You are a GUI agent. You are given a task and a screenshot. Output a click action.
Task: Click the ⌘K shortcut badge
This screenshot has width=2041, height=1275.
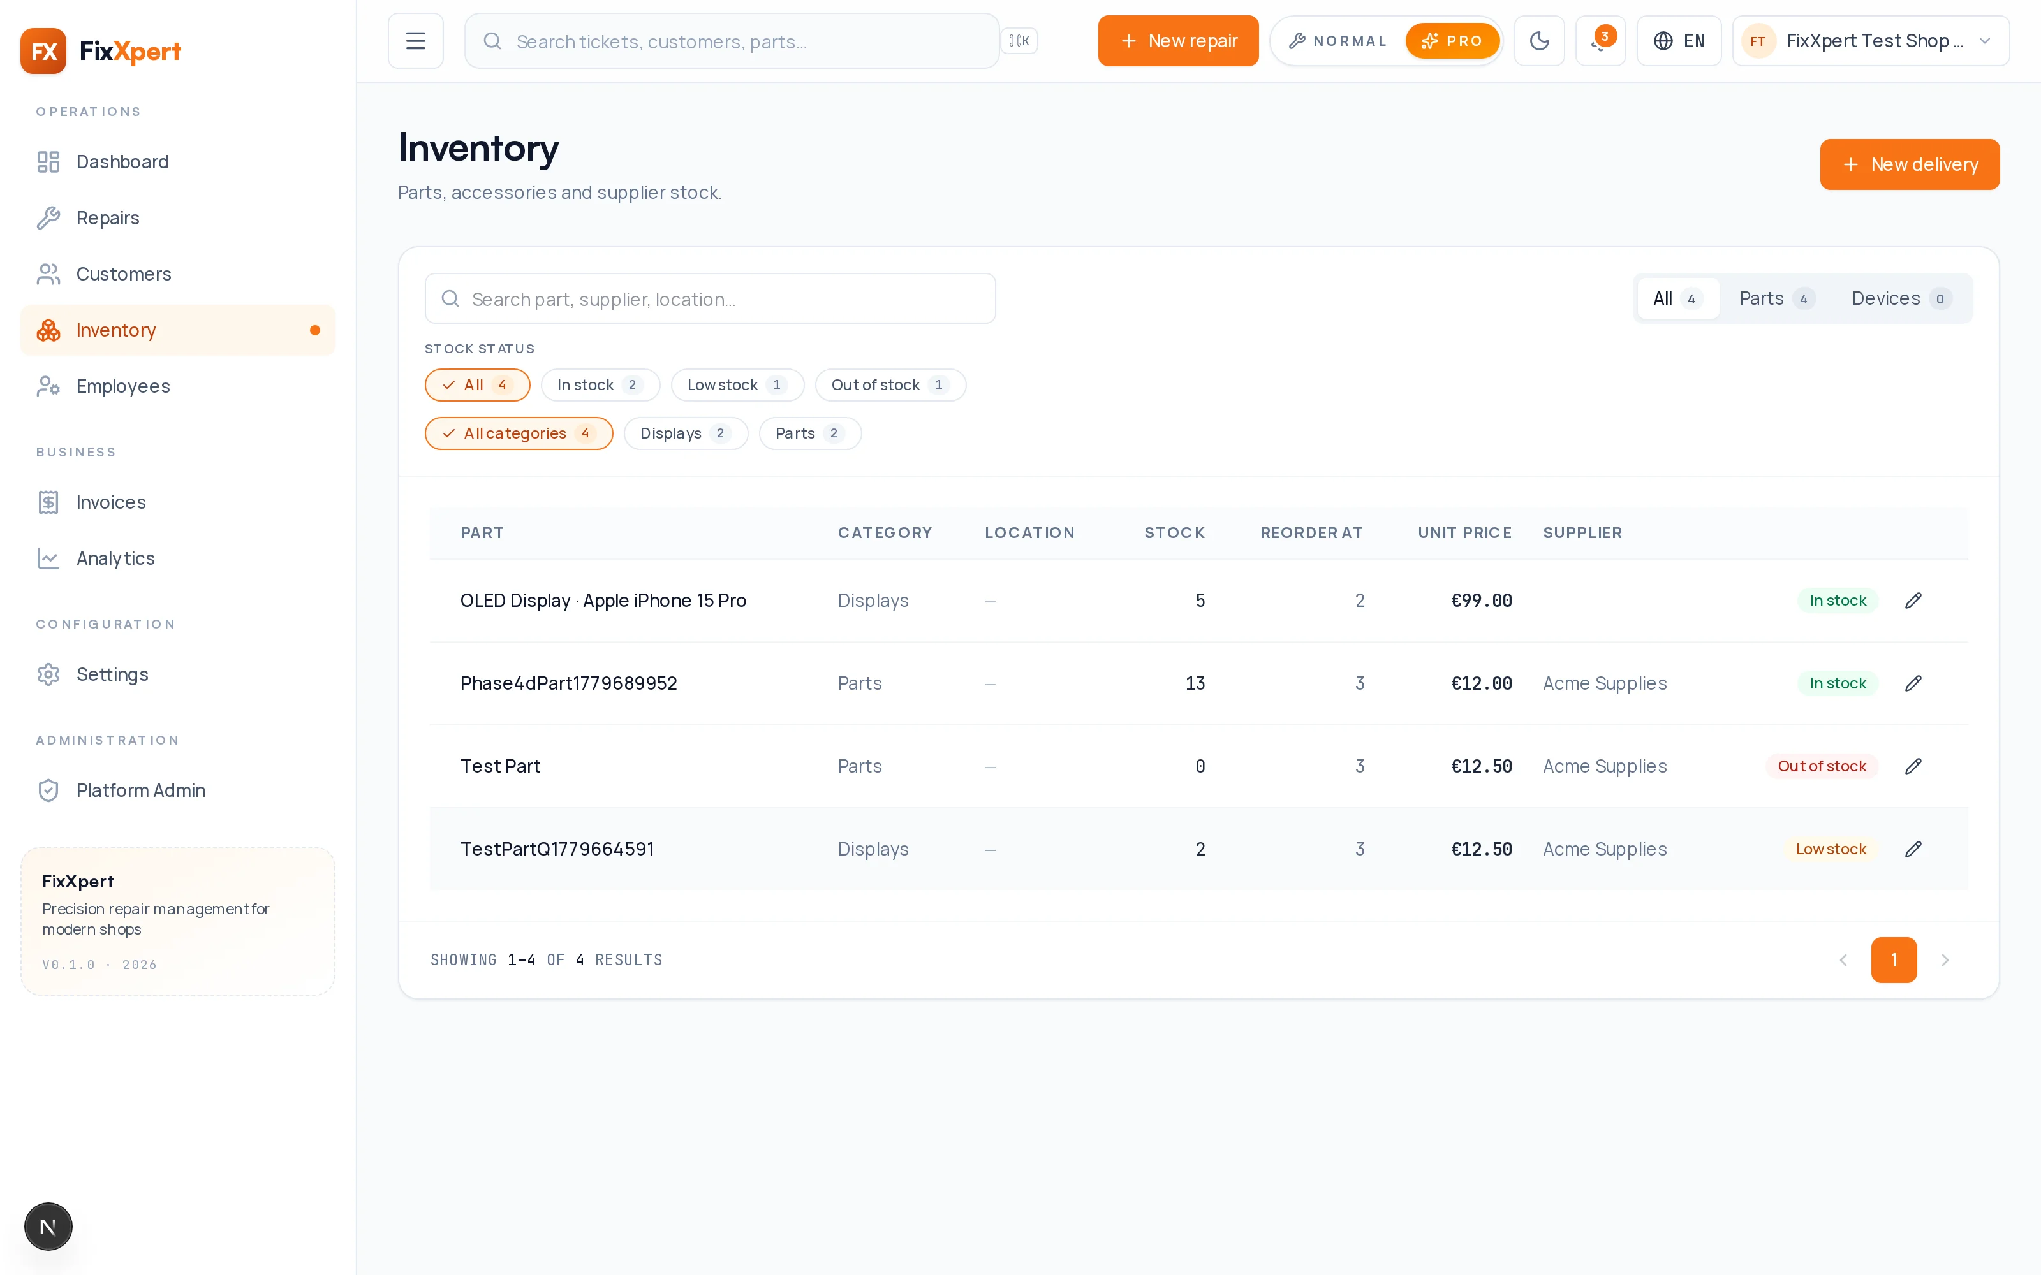pos(1019,40)
